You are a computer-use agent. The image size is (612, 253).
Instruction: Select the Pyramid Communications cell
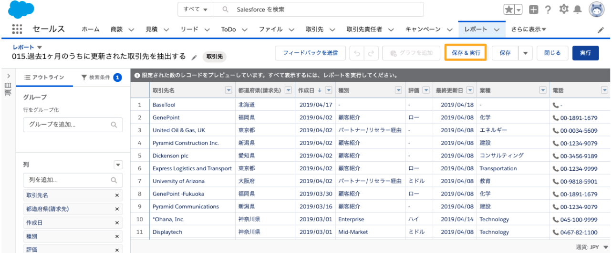(192, 207)
